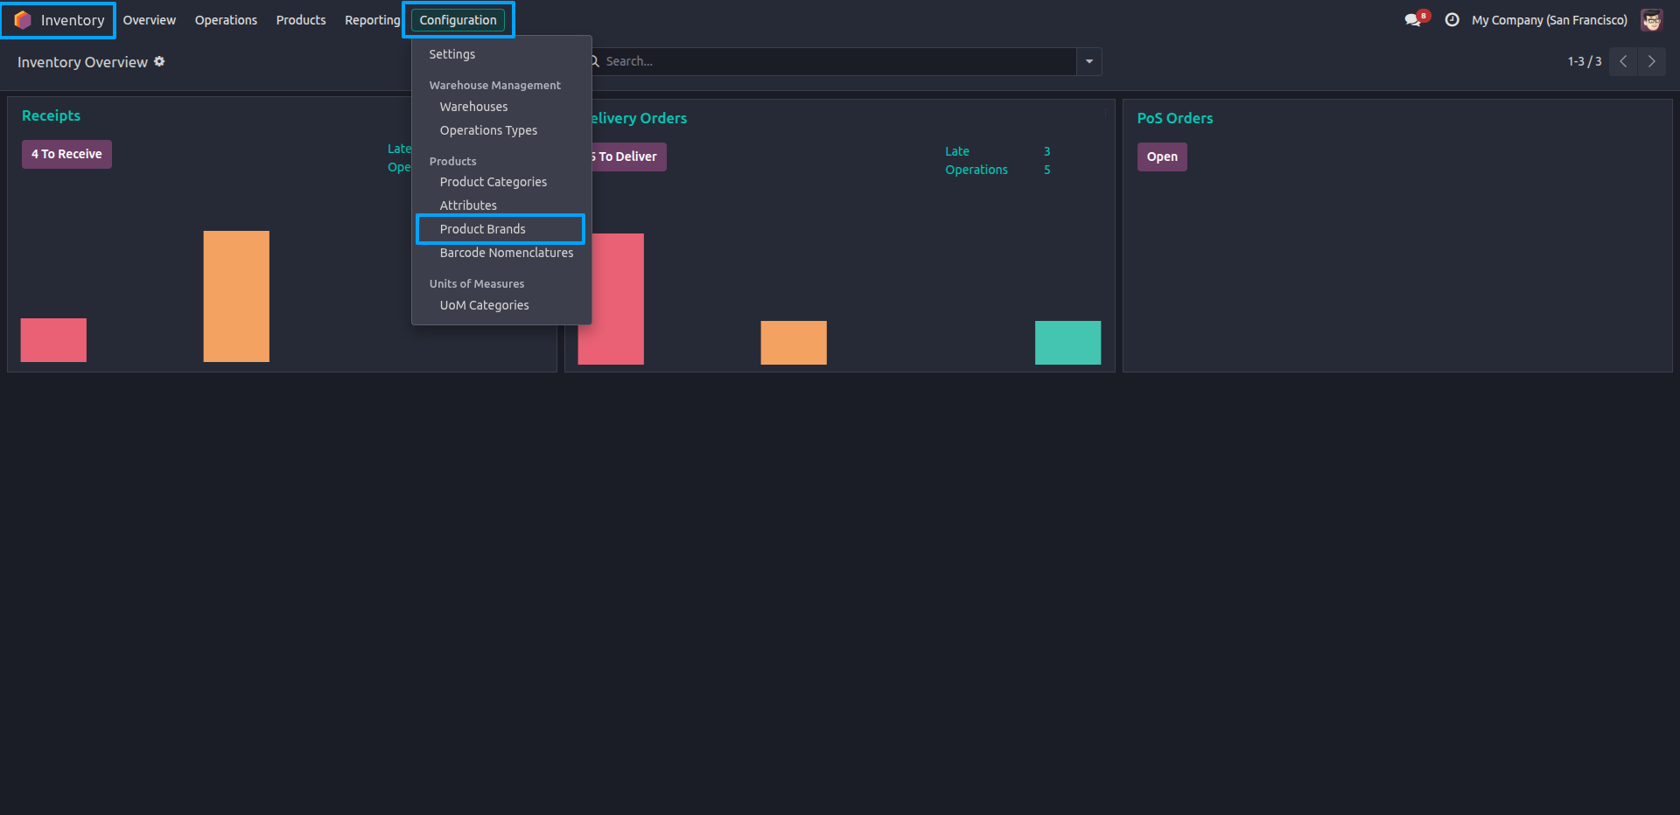Open the activities clock icon
This screenshot has width=1680, height=815.
point(1452,20)
